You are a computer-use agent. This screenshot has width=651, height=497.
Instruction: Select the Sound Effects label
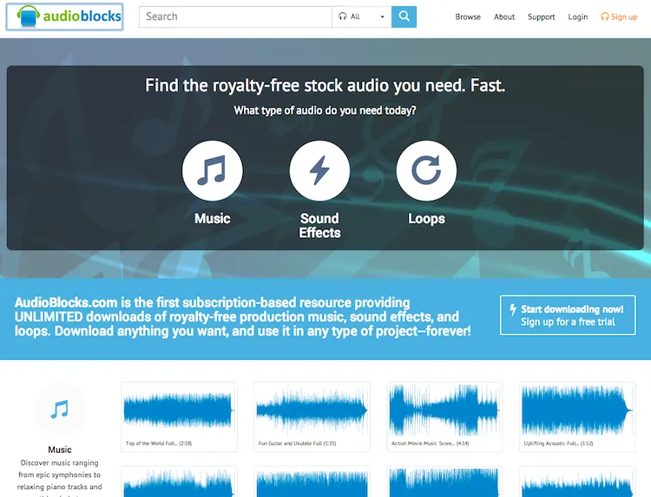pyautogui.click(x=319, y=226)
